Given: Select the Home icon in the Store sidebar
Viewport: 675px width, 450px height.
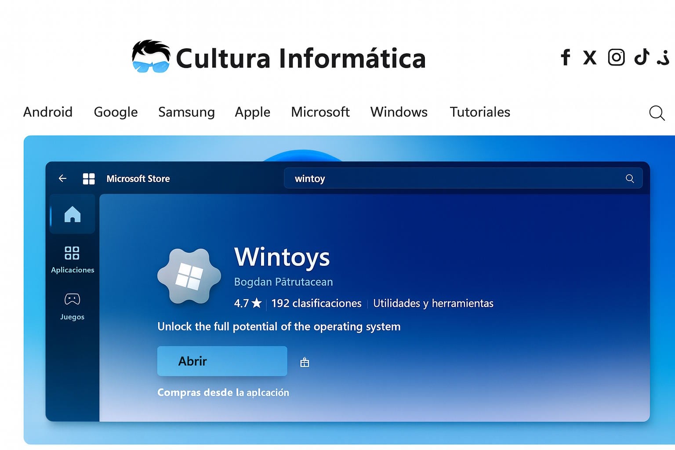Looking at the screenshot, I should tap(72, 214).
